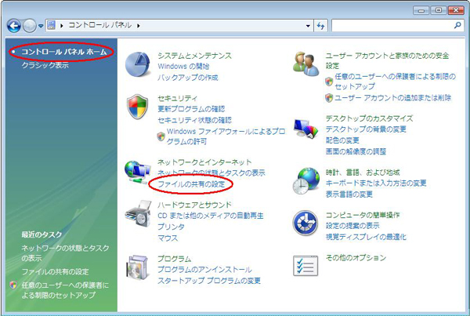The width and height of the screenshot is (470, 316).
Task: Open 設定の提案の表示 link
Action: (x=352, y=226)
